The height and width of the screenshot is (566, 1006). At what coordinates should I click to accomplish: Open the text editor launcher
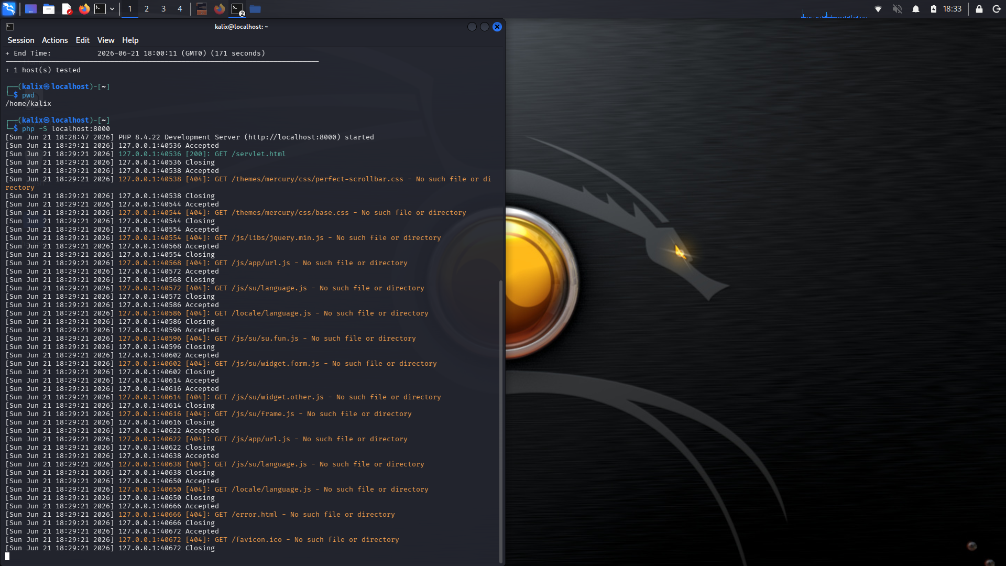[67, 9]
